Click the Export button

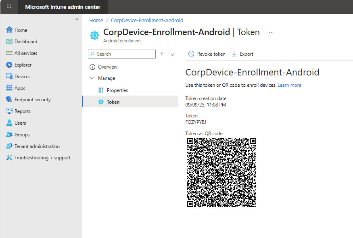pyautogui.click(x=242, y=54)
